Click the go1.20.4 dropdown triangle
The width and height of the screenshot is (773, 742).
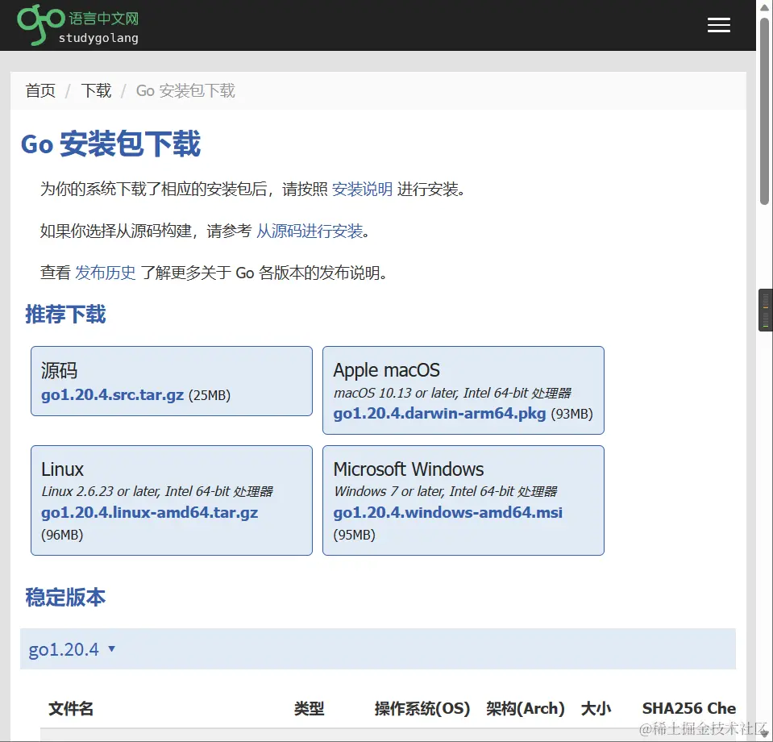(111, 648)
